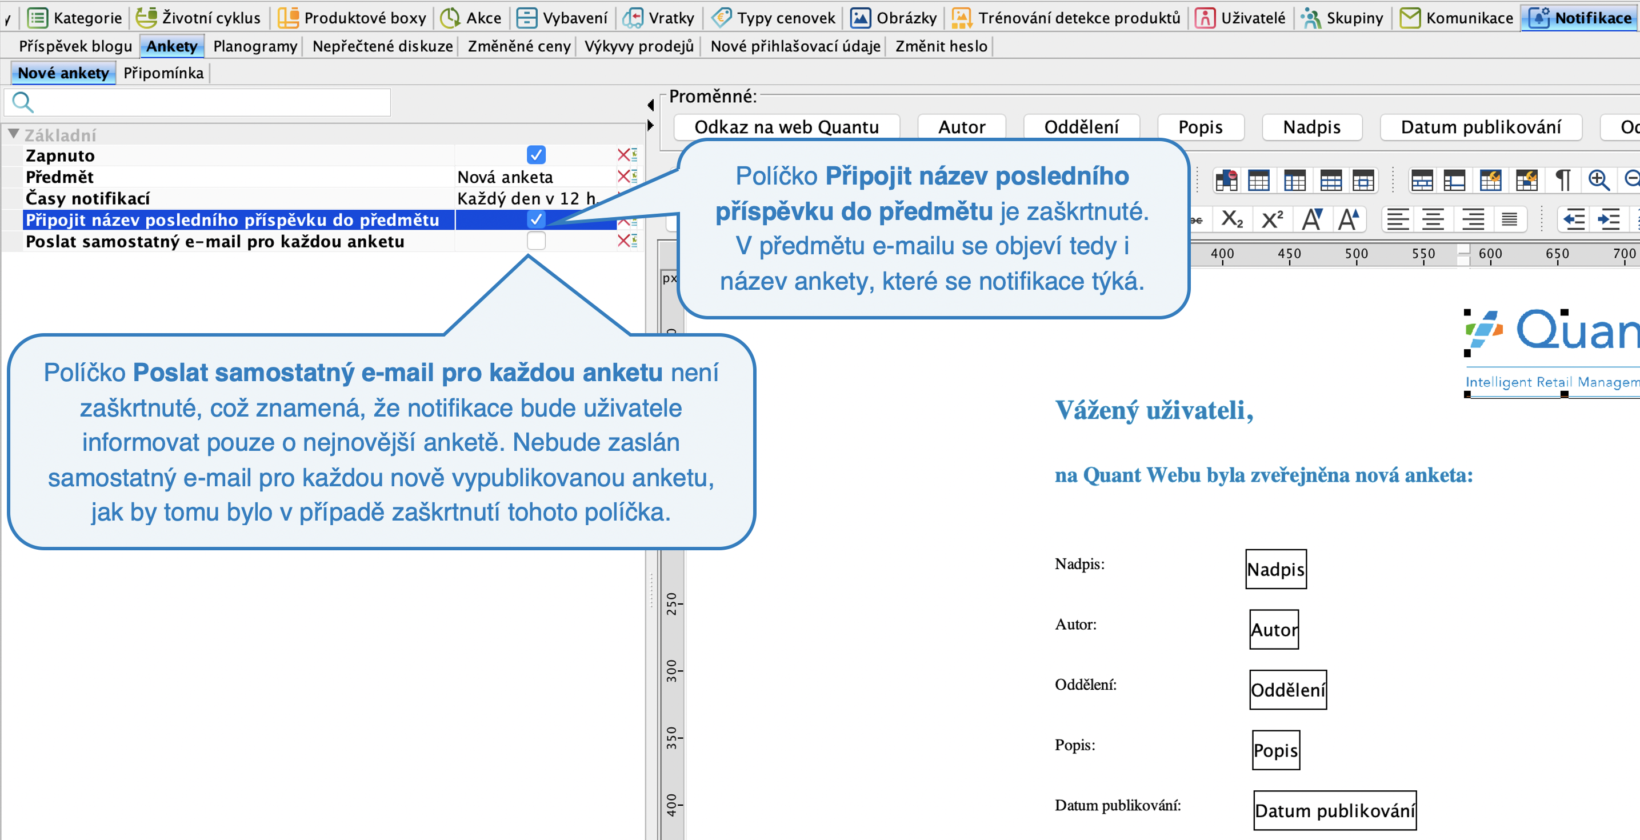The image size is (1640, 840).
Task: Click the search magnifier icon
Action: coord(23,102)
